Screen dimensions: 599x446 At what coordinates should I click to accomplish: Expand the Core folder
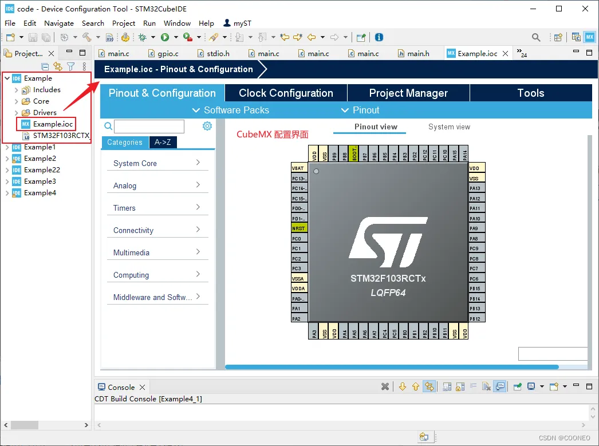coord(16,101)
